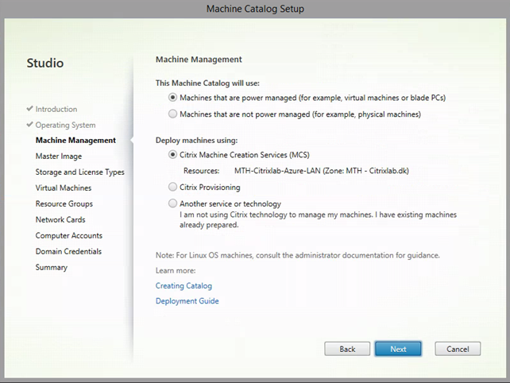Screen dimensions: 510x383
Task: Open the Creating Catalog link
Action: pyautogui.click(x=184, y=286)
